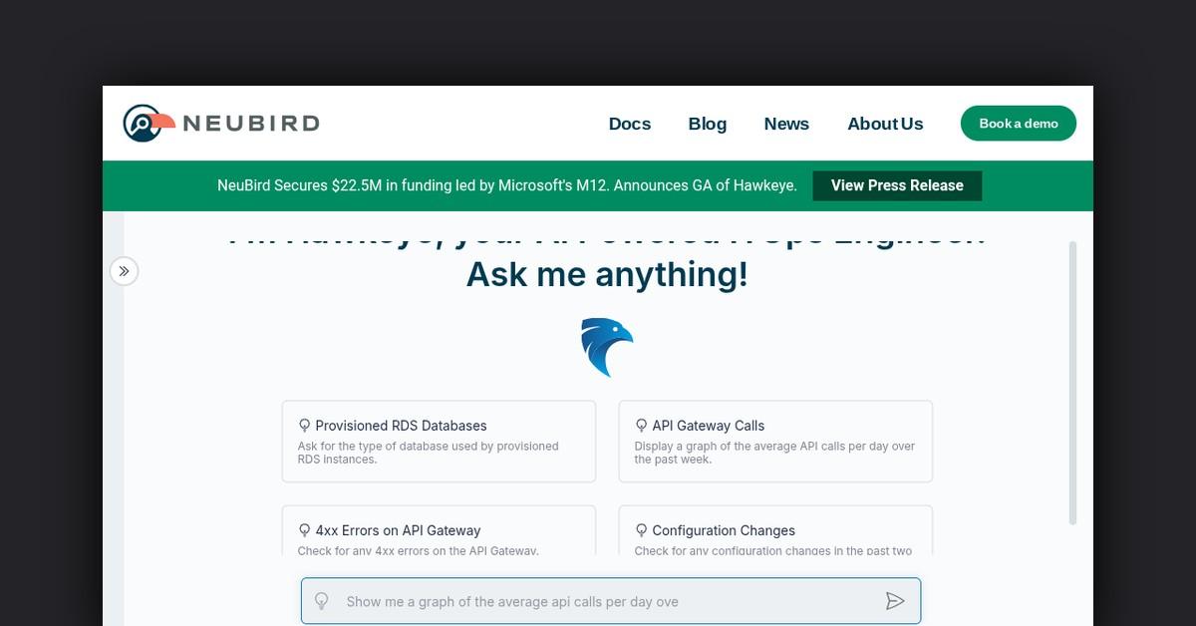
Task: Go to the Blog page
Action: [x=707, y=124]
